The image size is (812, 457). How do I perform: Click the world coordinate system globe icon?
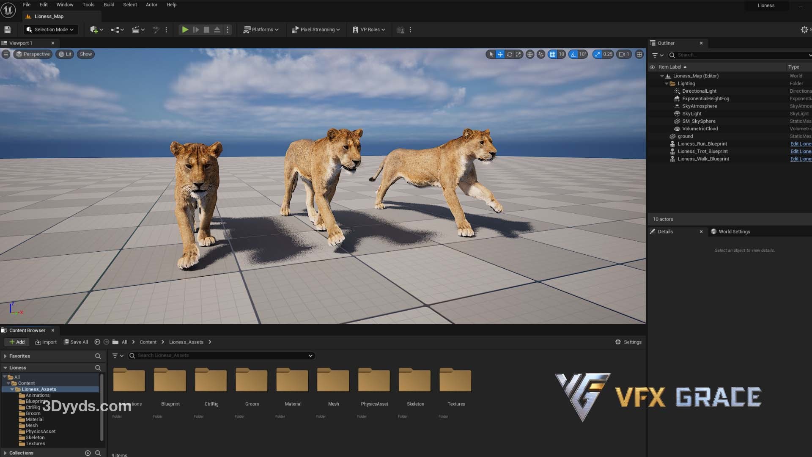point(530,54)
